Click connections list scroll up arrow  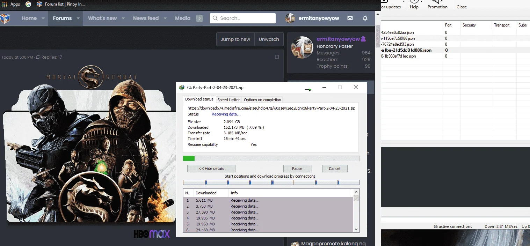pos(356,192)
